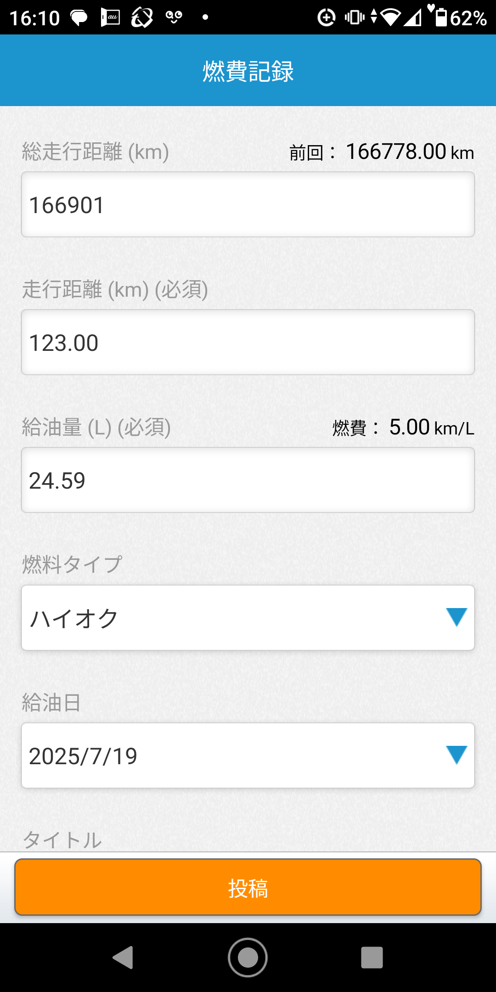Tap the 燃費 5.00 km/L readout
496x992 pixels.
pos(403,428)
